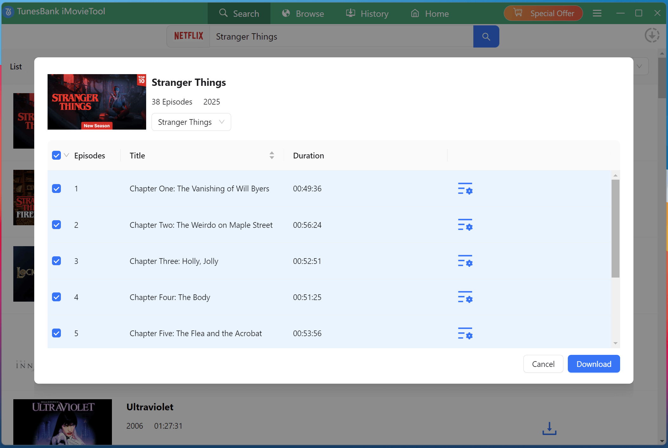The height and width of the screenshot is (448, 668).
Task: Click the NETFLIX service logo
Action: 189,36
